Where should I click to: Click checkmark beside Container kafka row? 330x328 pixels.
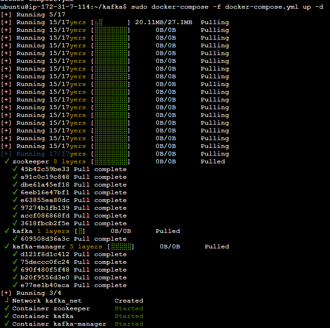(7, 316)
